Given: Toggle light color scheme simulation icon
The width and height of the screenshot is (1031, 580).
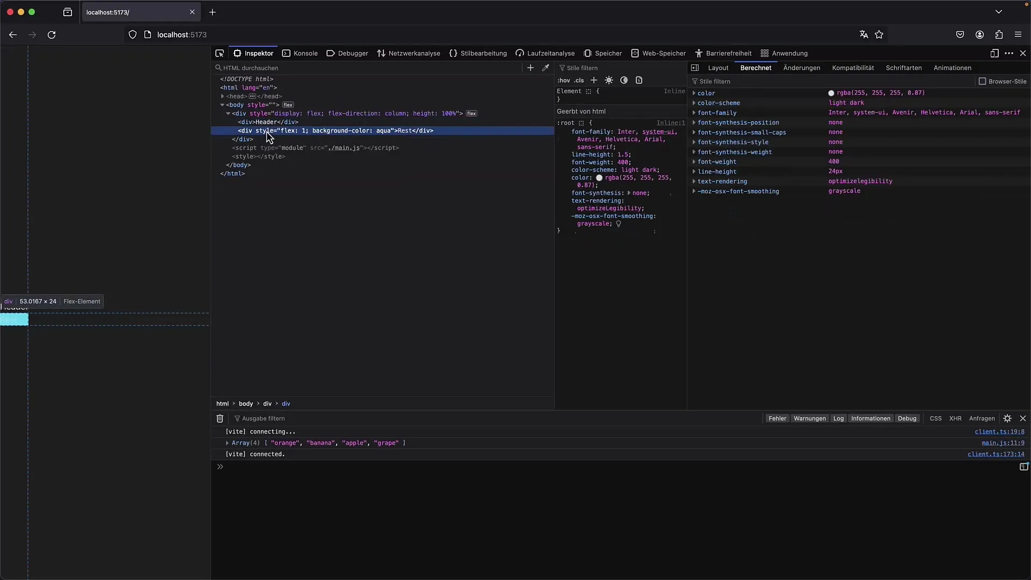Looking at the screenshot, I should [x=609, y=80].
